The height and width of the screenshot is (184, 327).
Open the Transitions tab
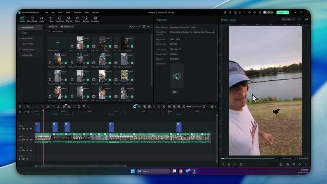pos(60,19)
